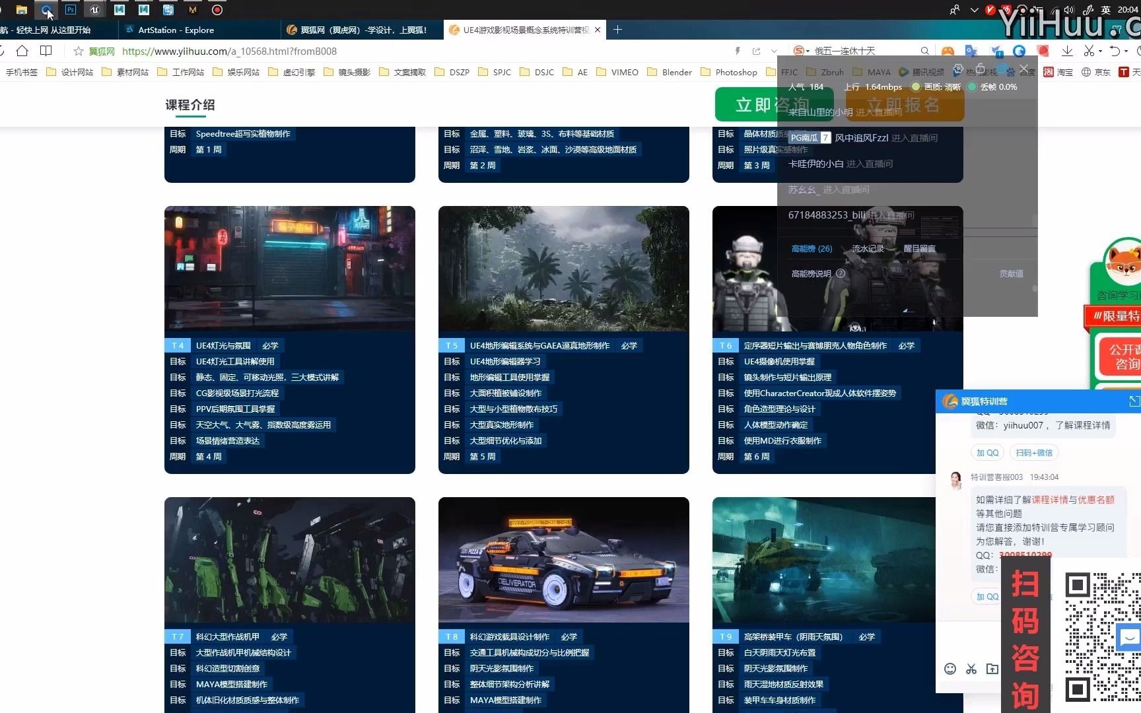The image size is (1141, 713).
Task: Open the 素材网站 bookmark folder
Action: [125, 72]
